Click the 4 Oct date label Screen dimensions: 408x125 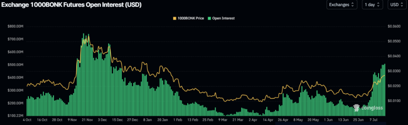tap(27, 120)
